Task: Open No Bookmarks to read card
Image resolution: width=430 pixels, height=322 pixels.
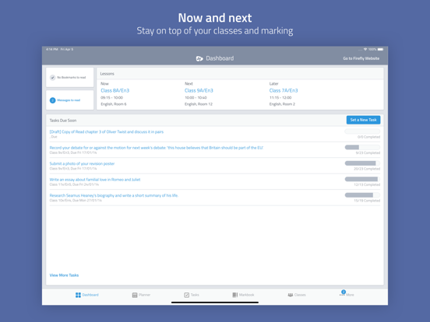Action: 69,78
